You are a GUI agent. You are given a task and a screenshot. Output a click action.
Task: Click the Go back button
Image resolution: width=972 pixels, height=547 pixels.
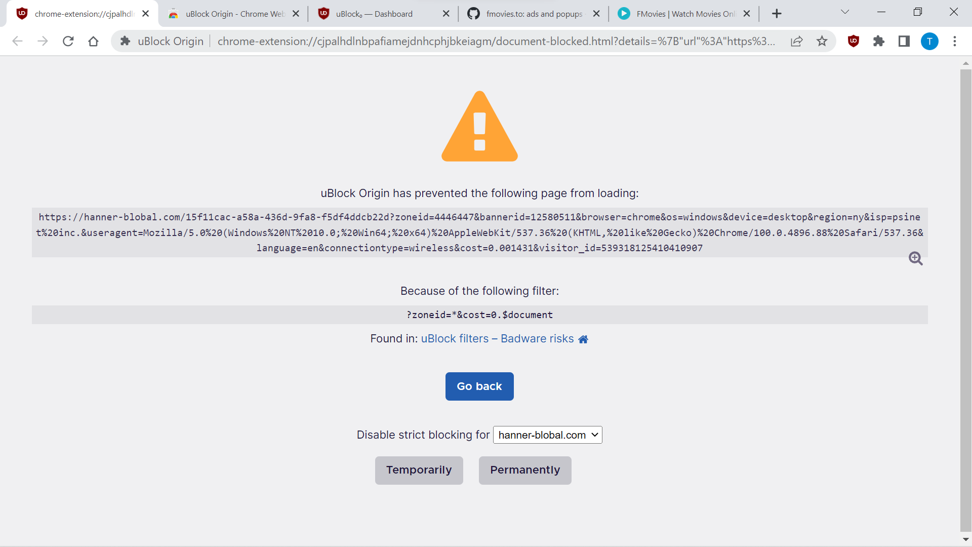coord(479,386)
